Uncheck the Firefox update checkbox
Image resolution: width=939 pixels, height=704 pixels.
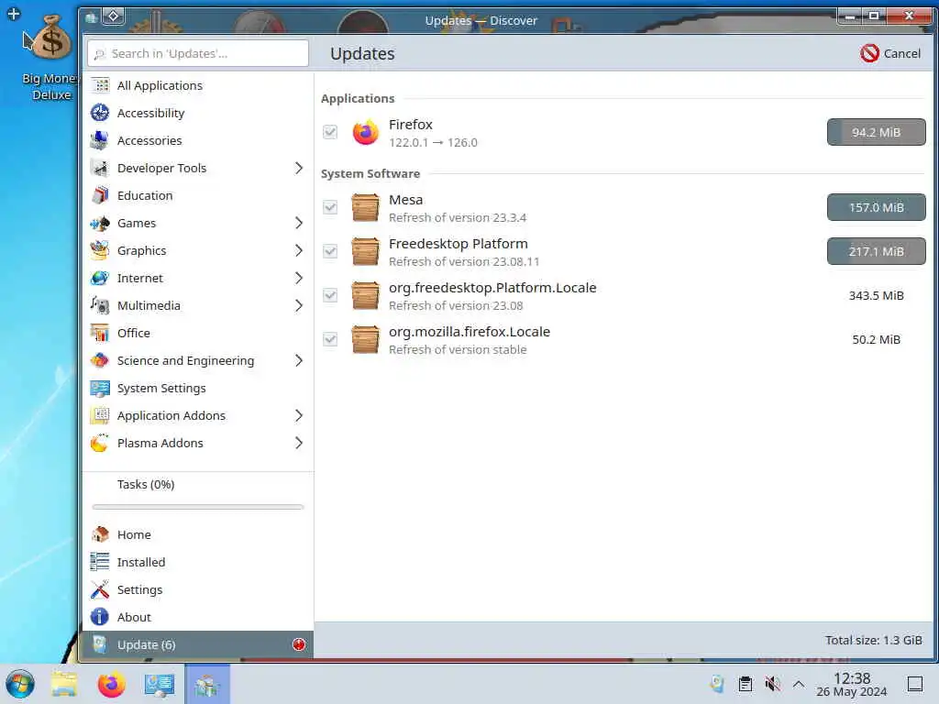[x=330, y=132]
